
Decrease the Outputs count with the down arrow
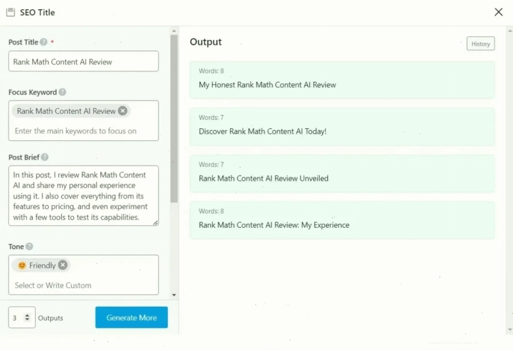point(27,319)
